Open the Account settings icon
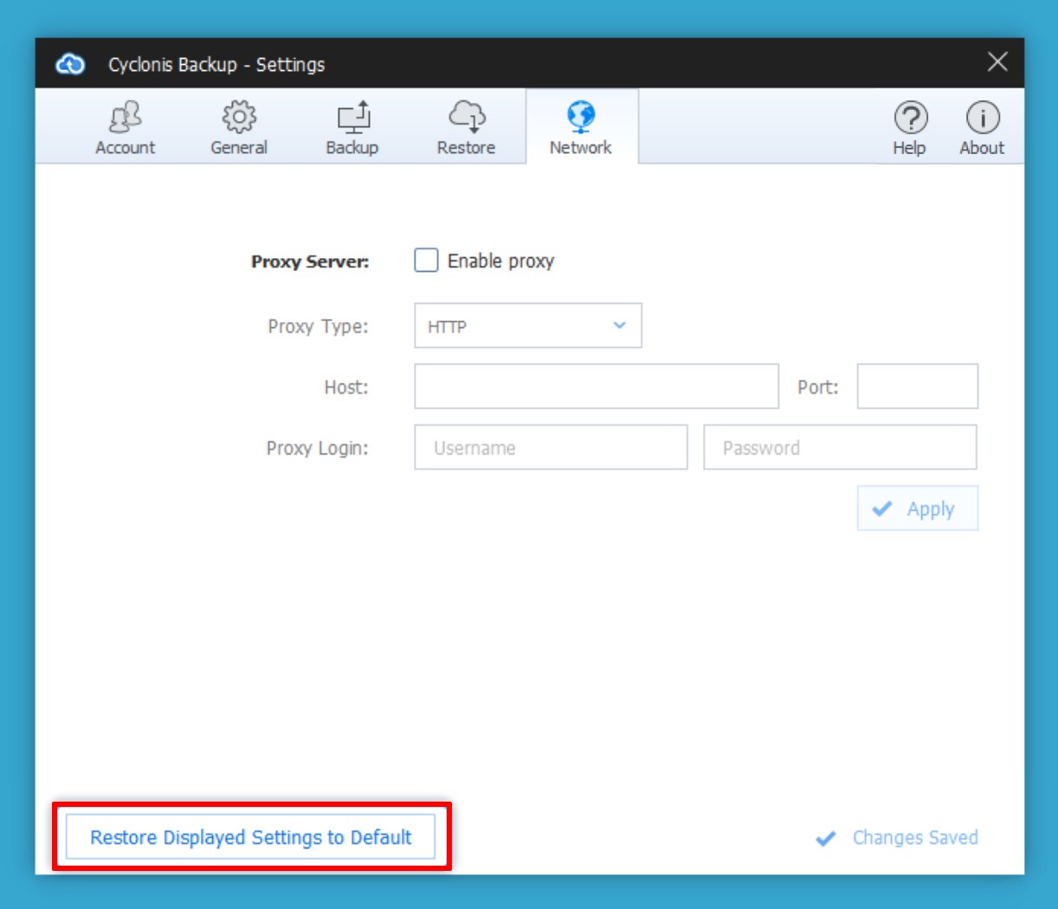Screen dimensions: 1058x909 [126, 117]
